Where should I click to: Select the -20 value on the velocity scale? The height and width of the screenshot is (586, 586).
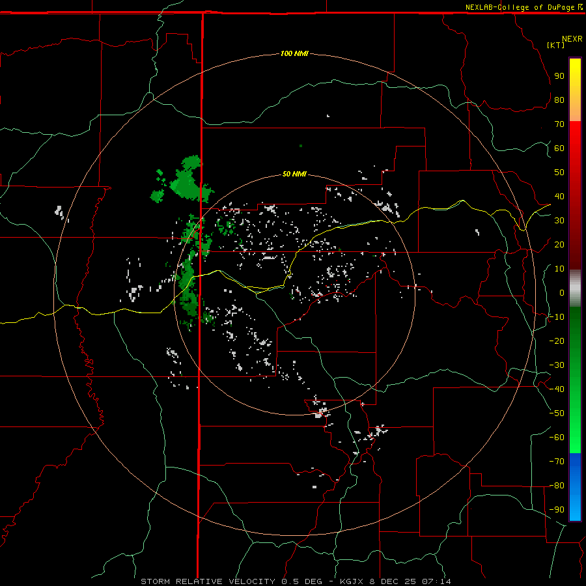[x=557, y=341]
